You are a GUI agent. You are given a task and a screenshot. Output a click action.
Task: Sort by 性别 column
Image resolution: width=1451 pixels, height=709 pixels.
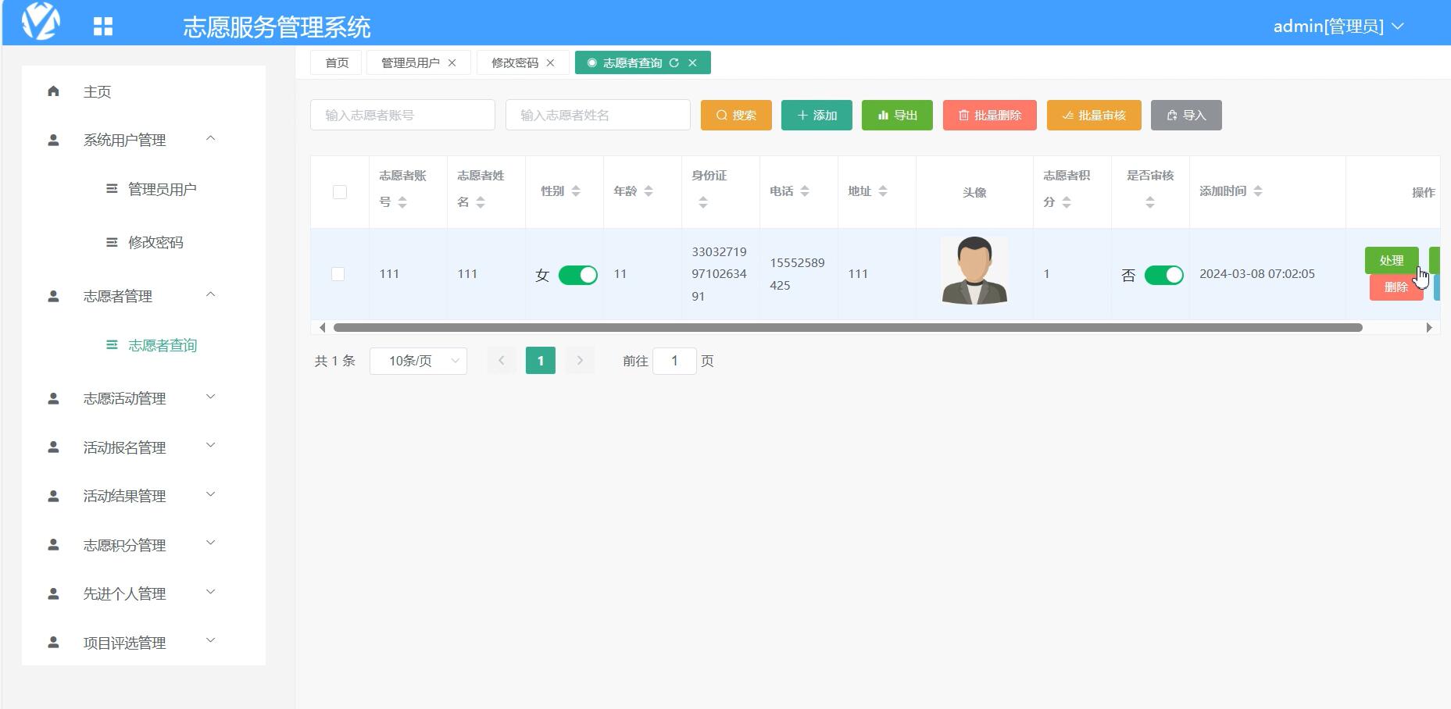click(x=576, y=191)
